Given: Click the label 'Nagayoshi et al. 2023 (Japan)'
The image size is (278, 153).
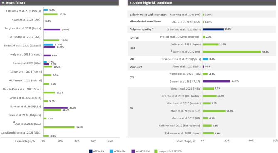Looking at the screenshot, I should 23,28.
